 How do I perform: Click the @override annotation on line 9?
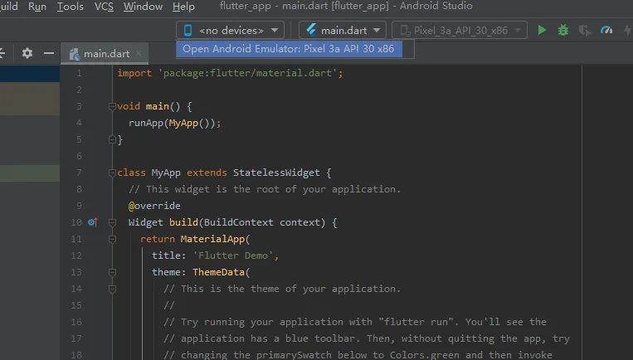tap(154, 206)
